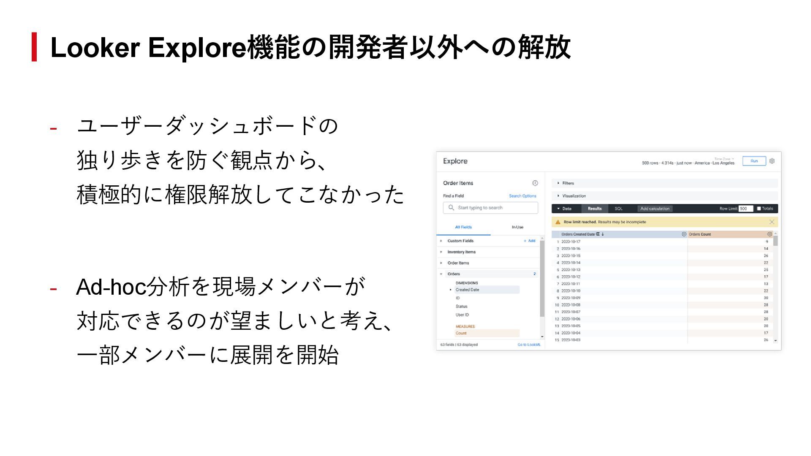Click sort descending arrow on Created Date
Image resolution: width=811 pixels, height=456 pixels.
603,234
